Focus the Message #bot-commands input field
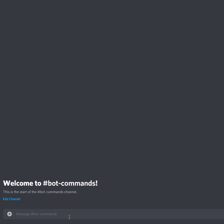The width and height of the screenshot is (224, 224). [x=114, y=214]
